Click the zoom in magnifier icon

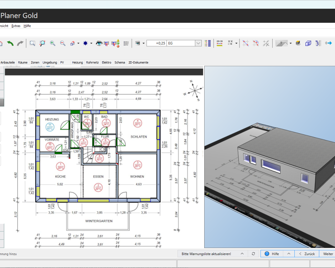tap(52, 43)
